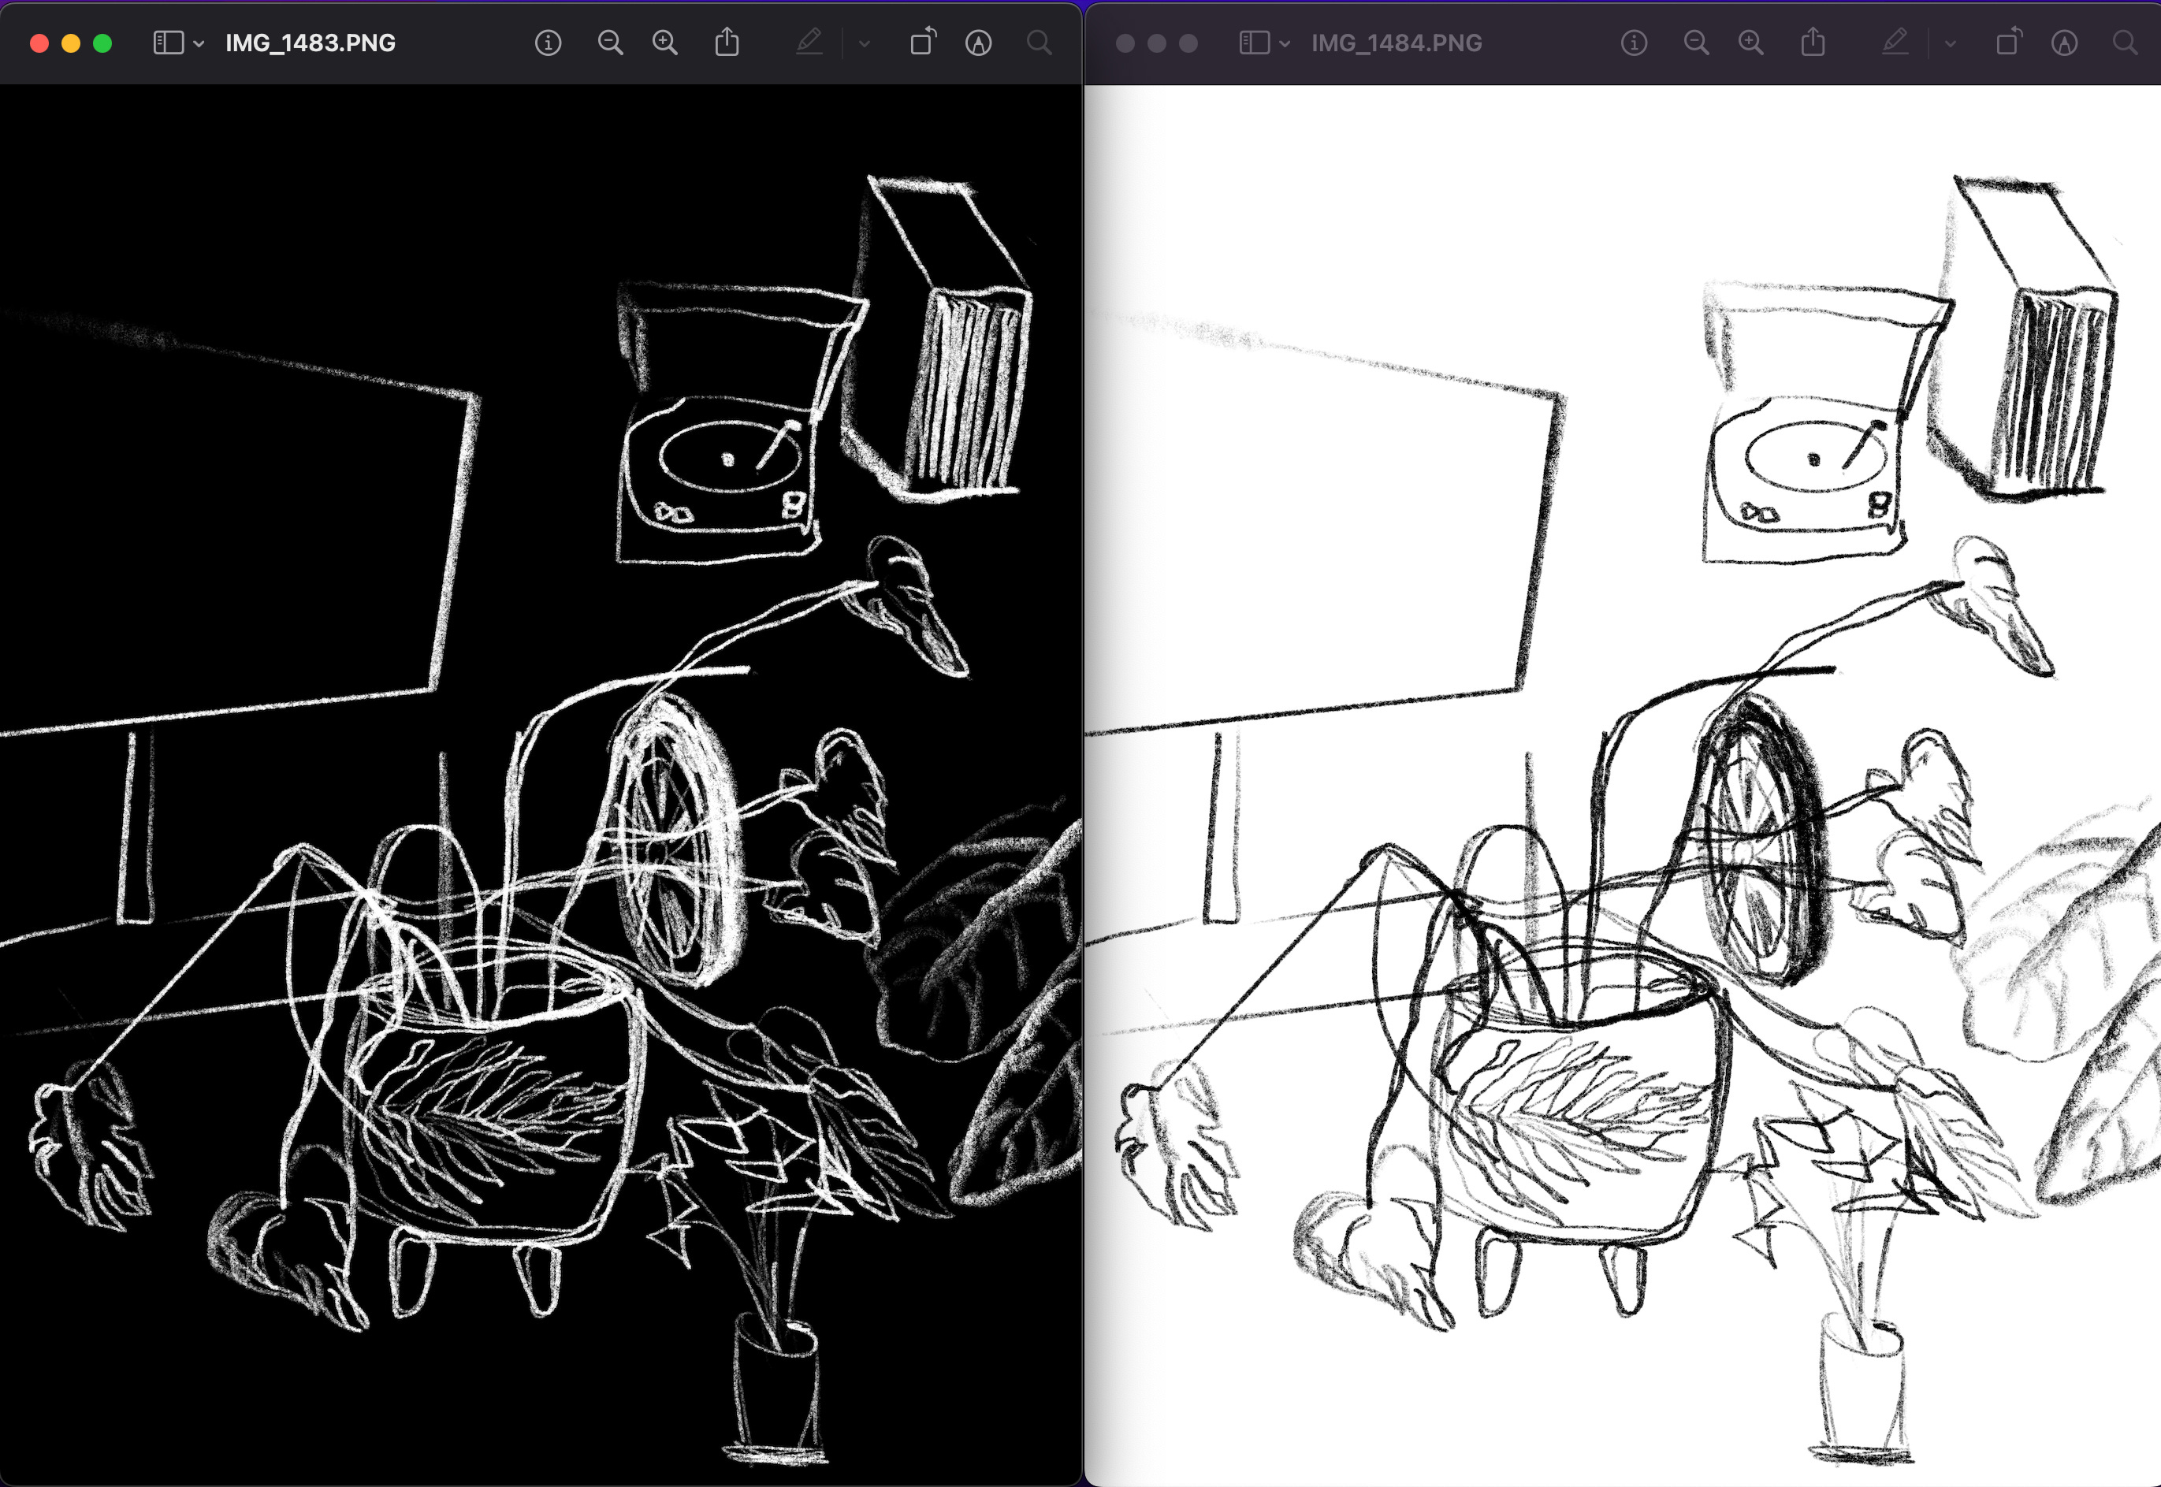Image resolution: width=2161 pixels, height=1487 pixels.
Task: Open highlight dropdown arrow in IMG_1483.PNG toolbar
Action: coord(864,44)
